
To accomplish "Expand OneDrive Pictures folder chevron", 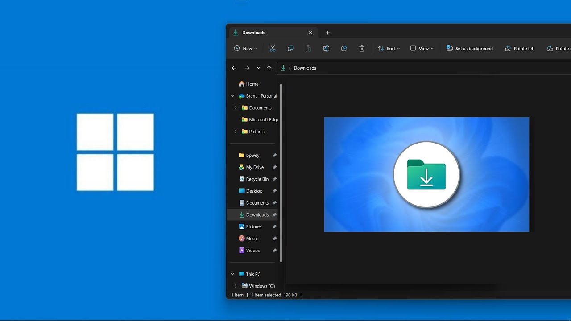I will (x=236, y=132).
